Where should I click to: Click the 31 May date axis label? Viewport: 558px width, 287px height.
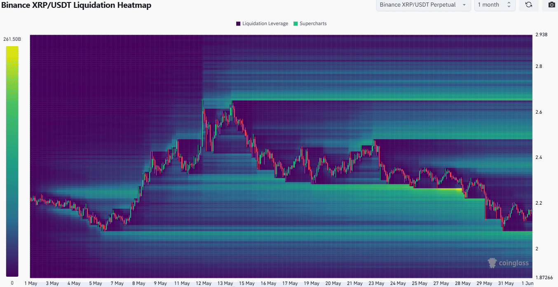(505, 283)
